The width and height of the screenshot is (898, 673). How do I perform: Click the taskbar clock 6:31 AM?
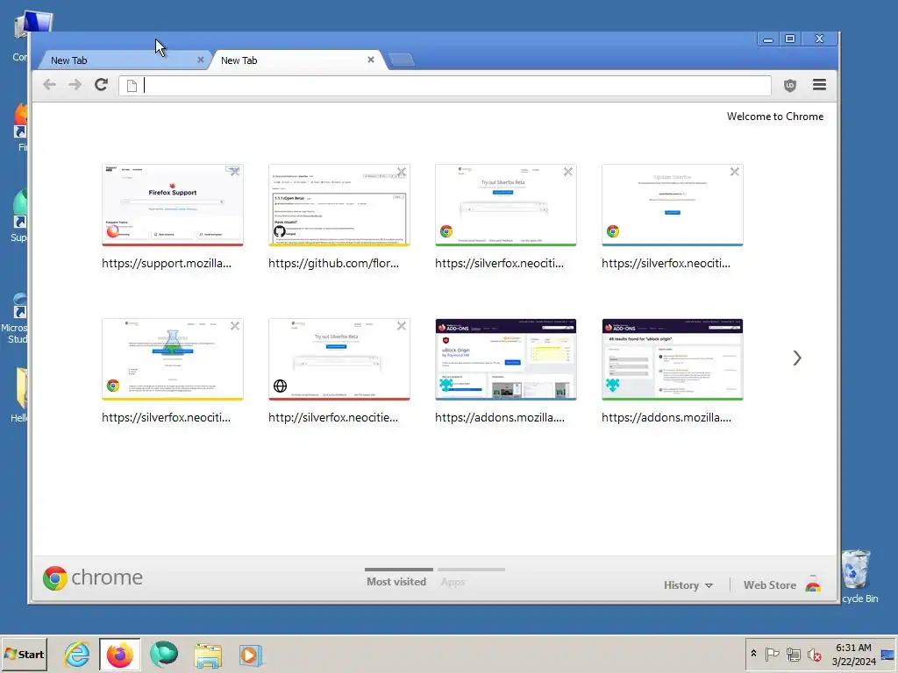853,648
